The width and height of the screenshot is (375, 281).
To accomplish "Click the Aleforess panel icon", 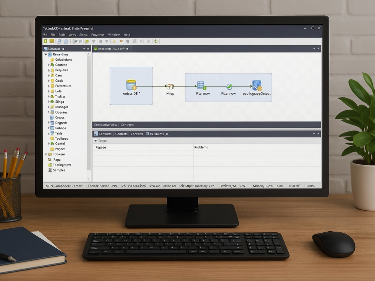I will (45, 48).
